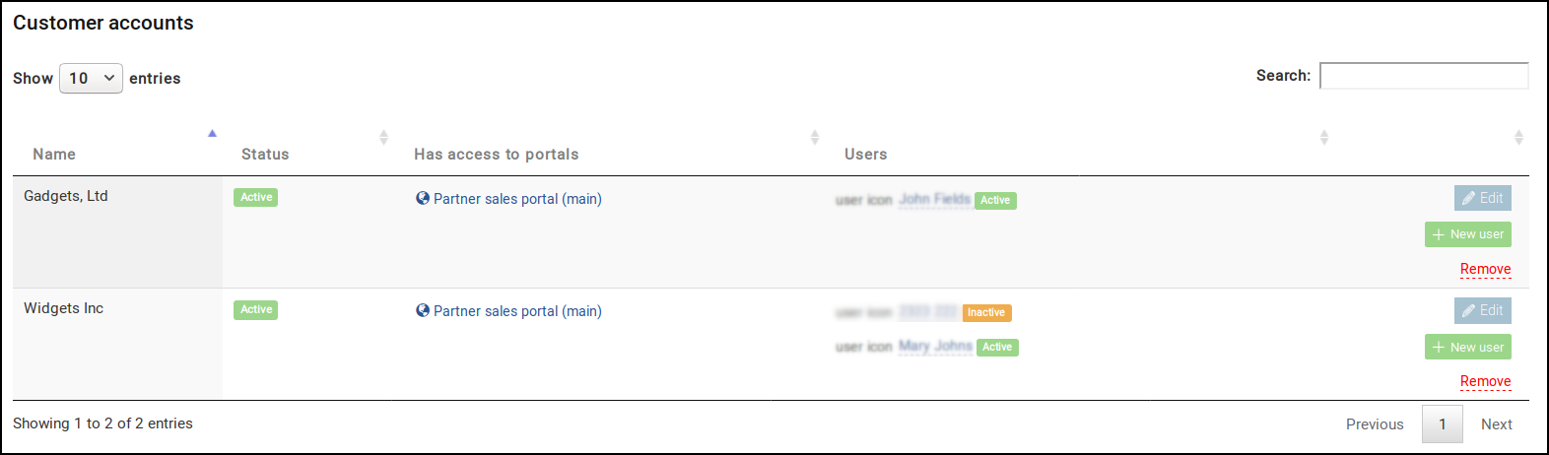Edit the Widgets Inc account

(x=1483, y=310)
